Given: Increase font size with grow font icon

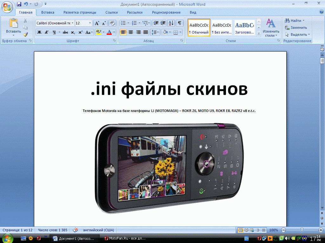Looking at the screenshot, I should click(x=97, y=23).
